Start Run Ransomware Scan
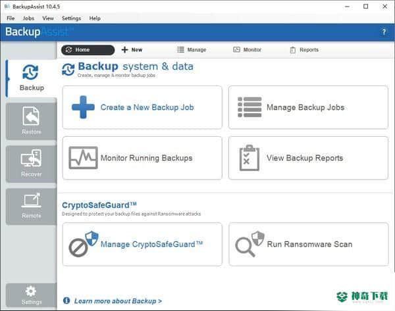 point(309,244)
